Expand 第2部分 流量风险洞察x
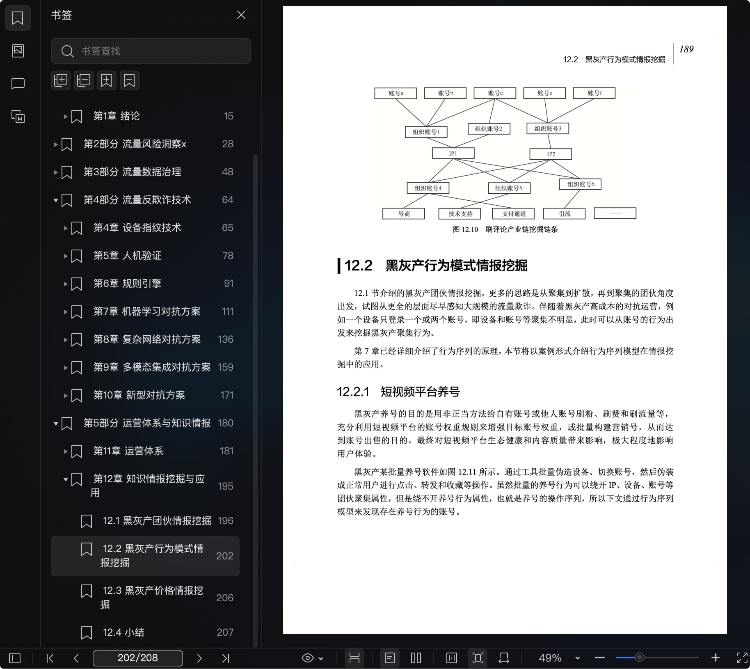 [55, 144]
